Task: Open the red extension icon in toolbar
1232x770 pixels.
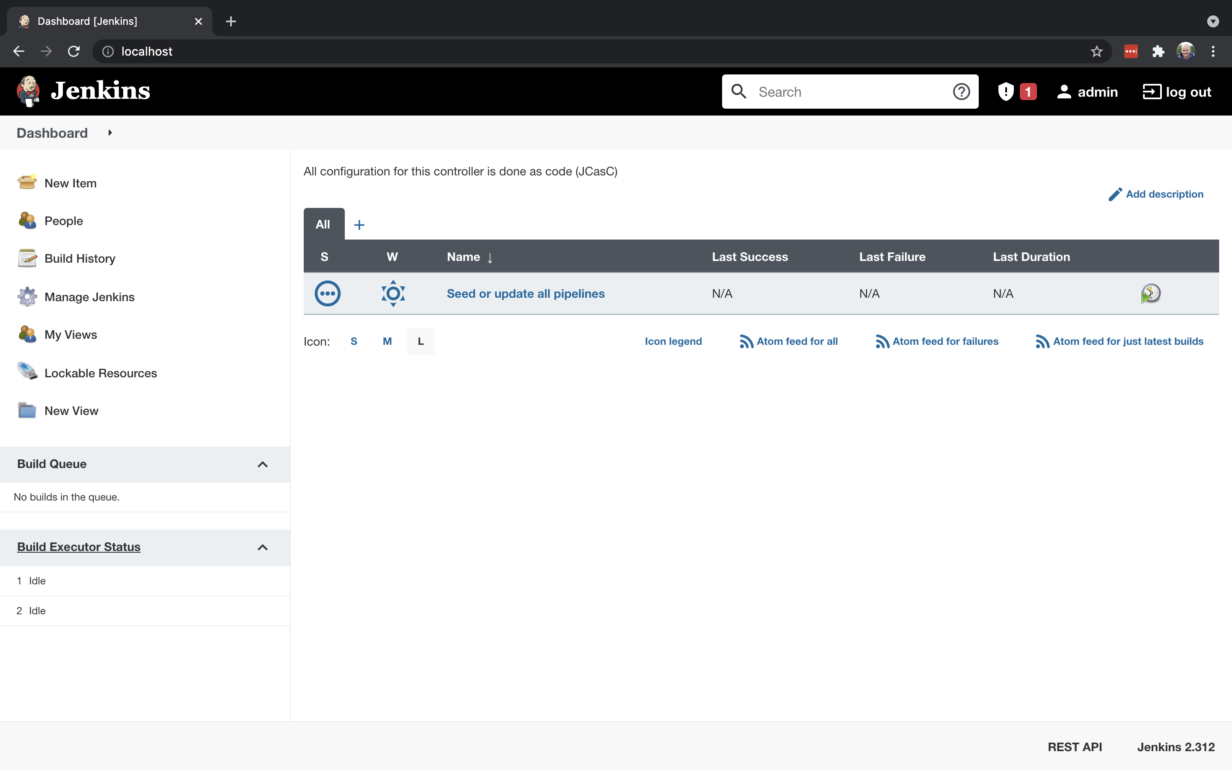Action: 1131,51
